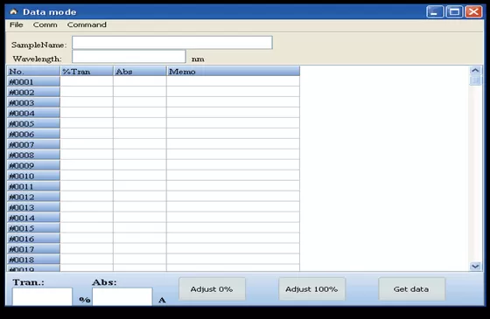Click the vertical scrollbar thumb

pyautogui.click(x=475, y=80)
